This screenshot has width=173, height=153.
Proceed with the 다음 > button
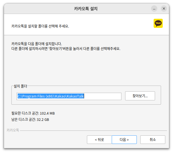pos(124,140)
